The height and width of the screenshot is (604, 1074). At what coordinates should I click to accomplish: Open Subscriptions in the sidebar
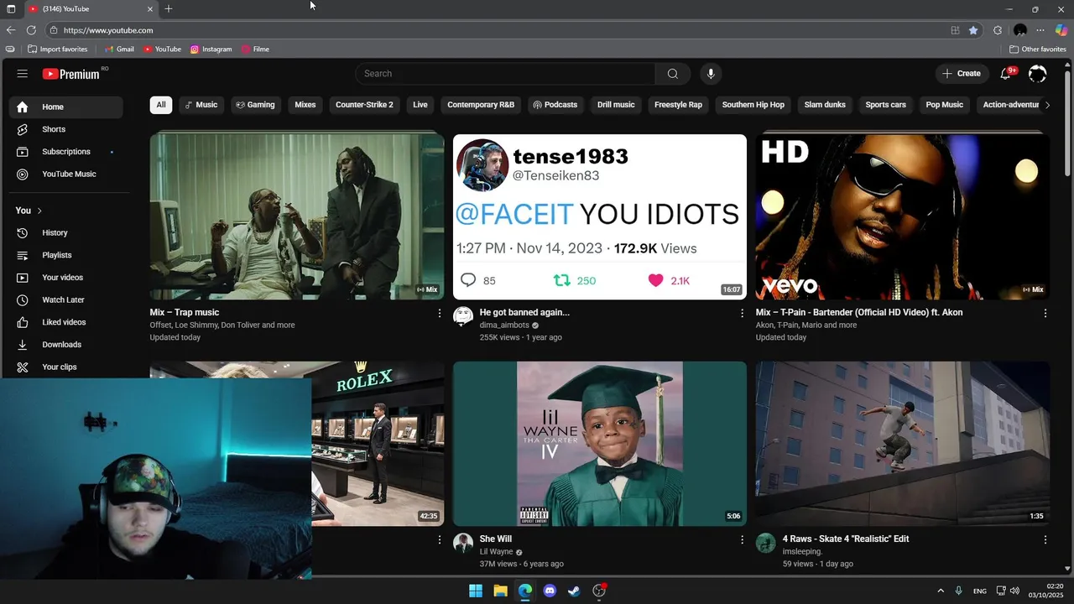(x=65, y=152)
